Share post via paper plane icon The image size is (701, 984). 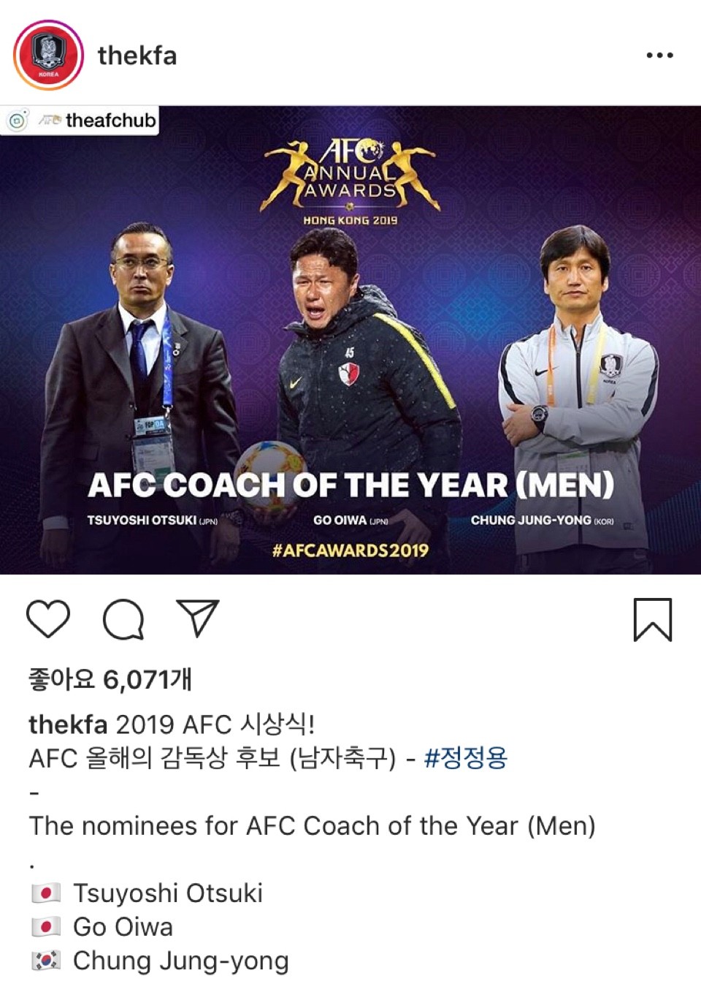point(198,618)
